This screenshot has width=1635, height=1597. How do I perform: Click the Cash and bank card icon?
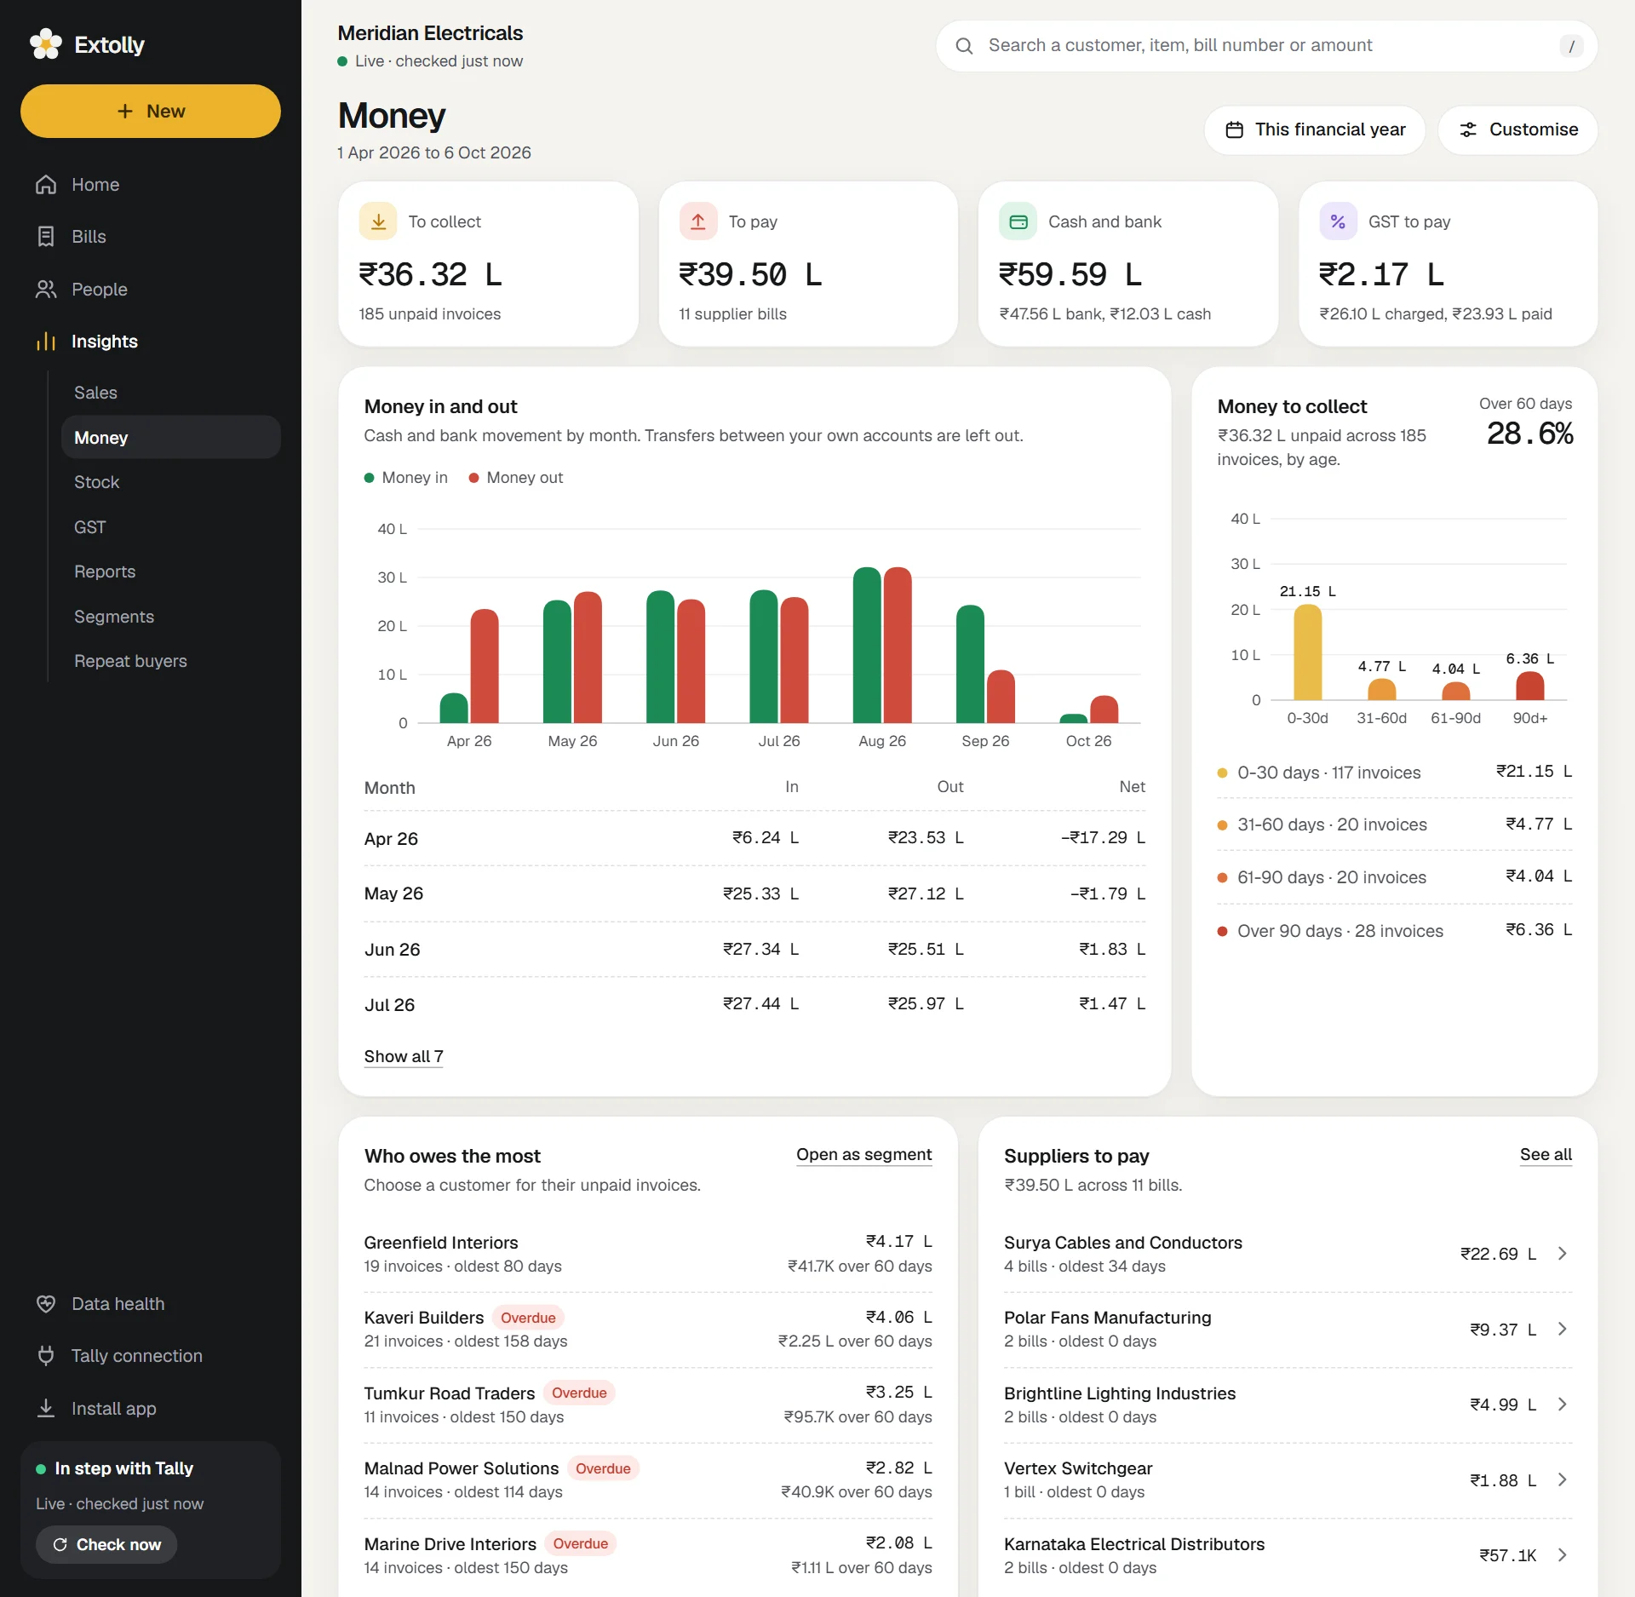tap(1018, 221)
